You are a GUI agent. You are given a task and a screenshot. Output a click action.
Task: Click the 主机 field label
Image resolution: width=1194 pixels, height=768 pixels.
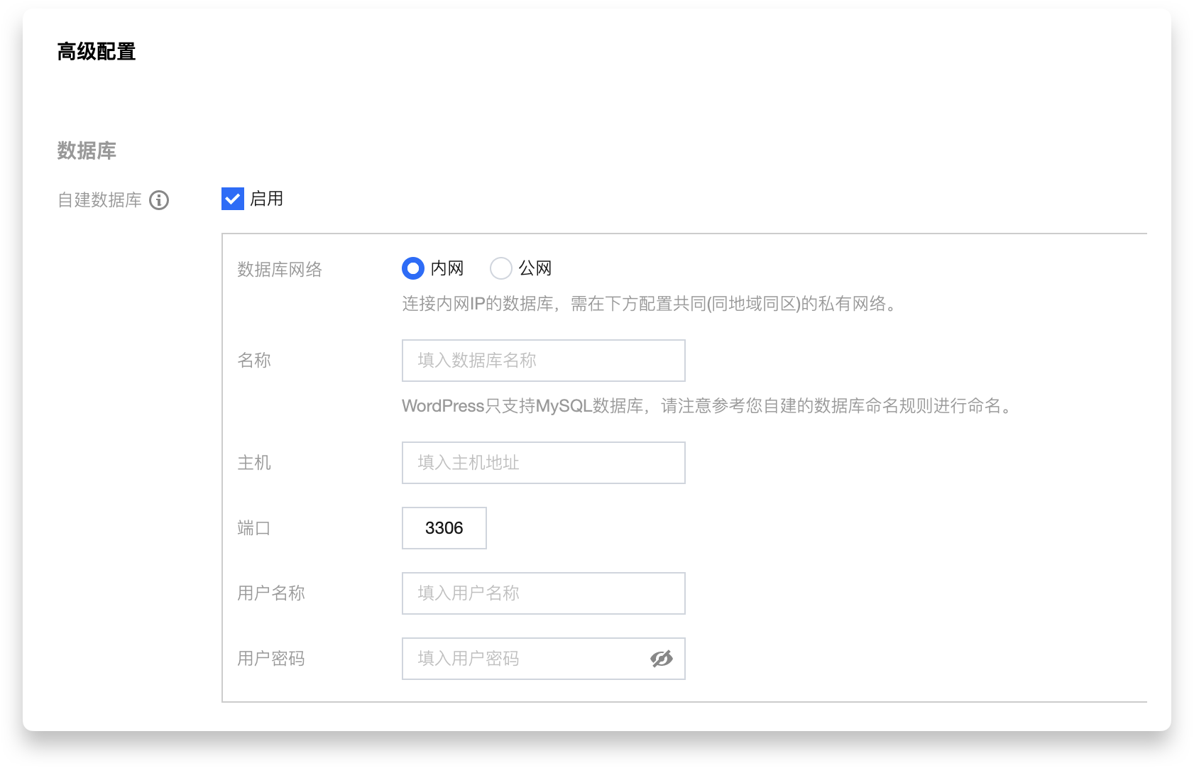pyautogui.click(x=254, y=463)
